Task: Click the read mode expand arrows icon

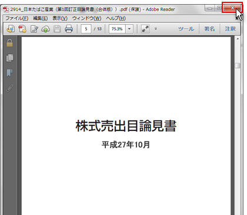Action: [x=145, y=29]
